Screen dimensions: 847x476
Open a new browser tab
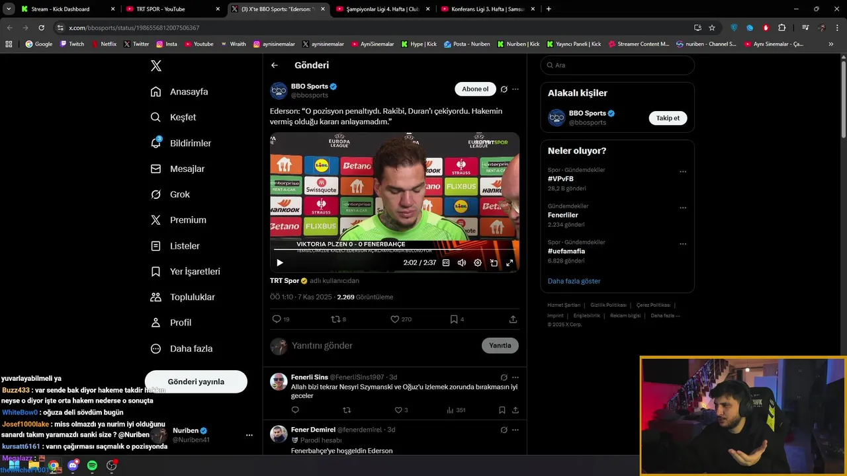tap(549, 9)
